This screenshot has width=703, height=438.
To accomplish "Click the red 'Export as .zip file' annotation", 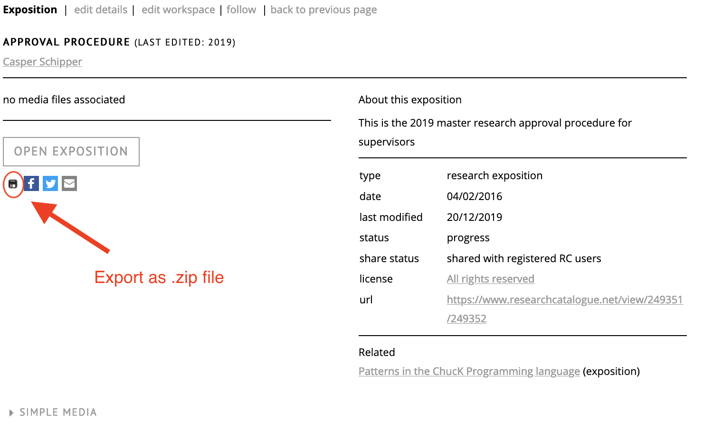I will click(159, 277).
